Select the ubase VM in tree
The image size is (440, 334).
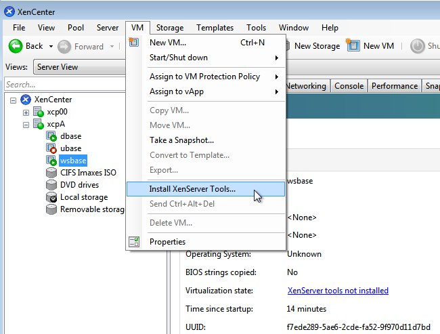coord(70,148)
